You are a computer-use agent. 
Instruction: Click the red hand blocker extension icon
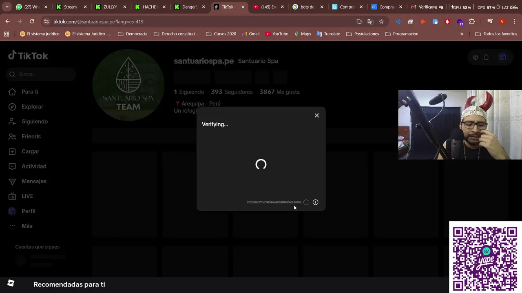[447, 22]
